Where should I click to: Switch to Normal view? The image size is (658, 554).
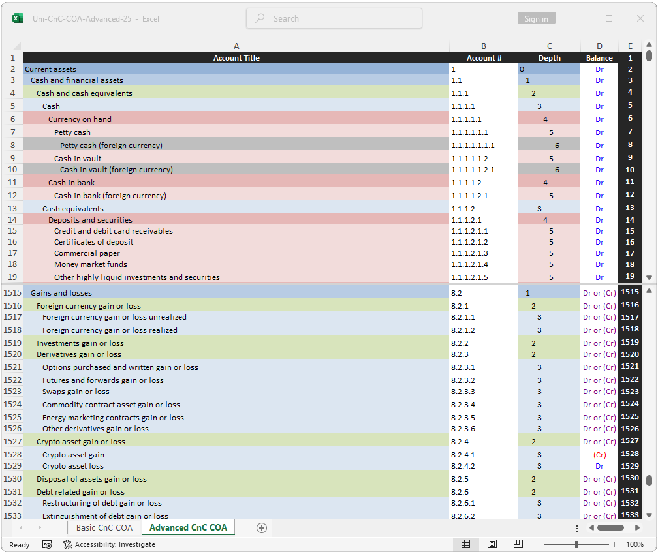point(466,544)
